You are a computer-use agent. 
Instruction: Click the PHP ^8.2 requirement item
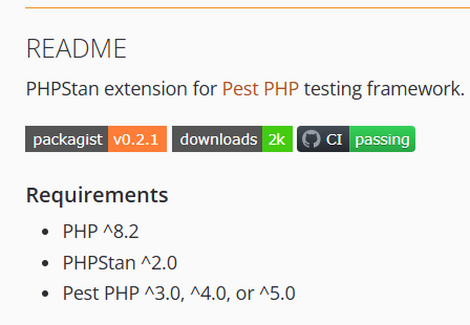tap(101, 232)
